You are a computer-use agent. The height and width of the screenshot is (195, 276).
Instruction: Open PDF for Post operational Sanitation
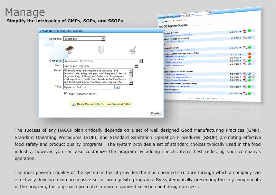245,87
